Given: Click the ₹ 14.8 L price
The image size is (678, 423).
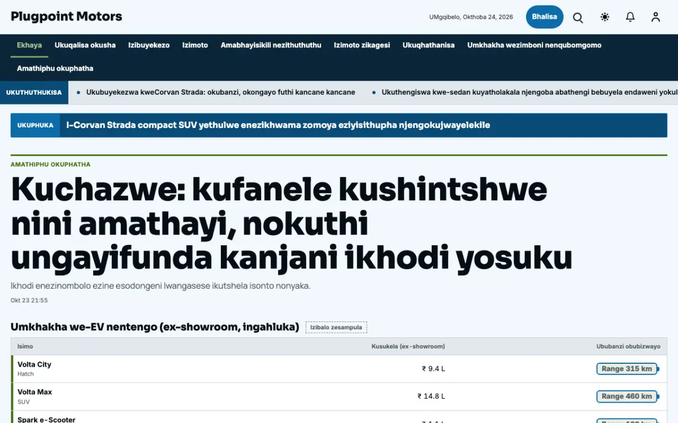Looking at the screenshot, I should (431, 396).
